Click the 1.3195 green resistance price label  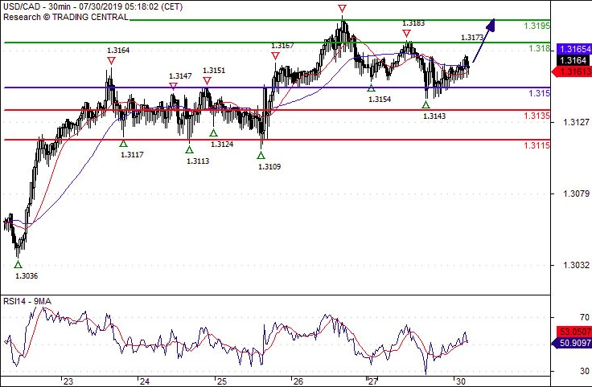point(536,26)
